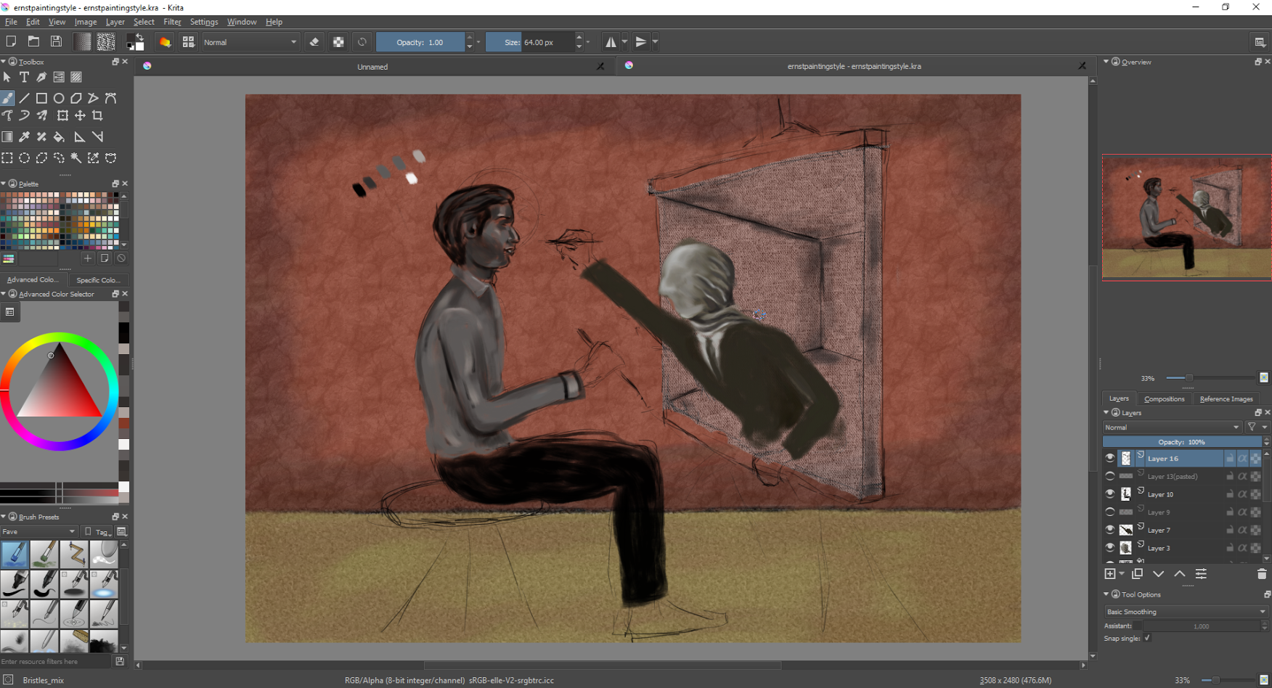This screenshot has width=1272, height=688.
Task: Save the document using toolbar icon
Action: point(56,42)
